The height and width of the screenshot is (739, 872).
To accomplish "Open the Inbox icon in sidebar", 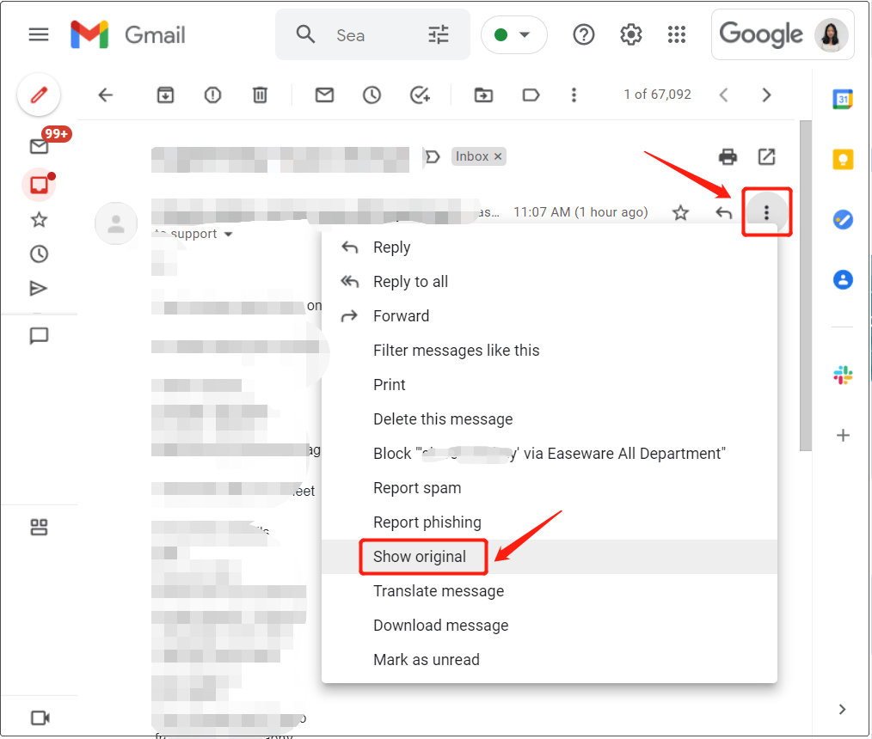I will coord(39,185).
